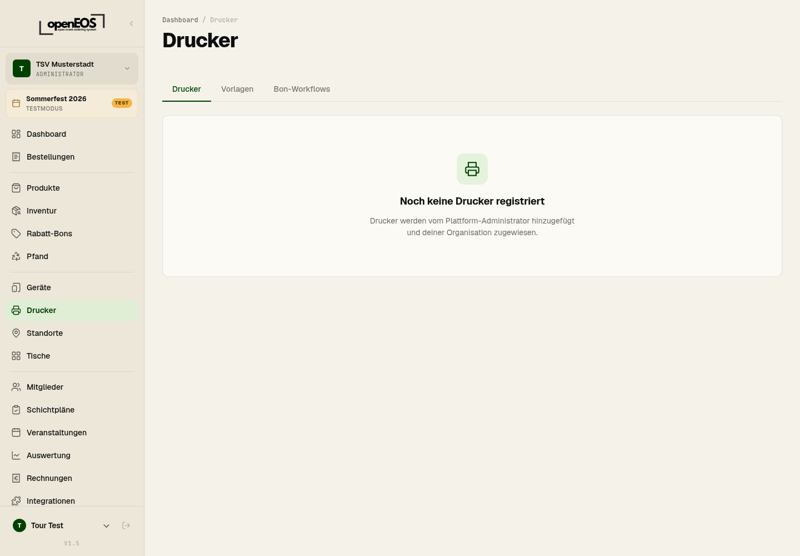This screenshot has height=556, width=800.
Task: Open the Rabatt-Bons section
Action: coord(72,234)
